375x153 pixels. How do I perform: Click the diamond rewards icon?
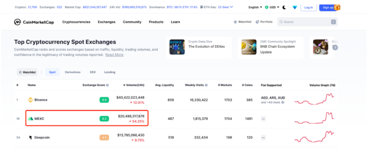[x=295, y=7]
